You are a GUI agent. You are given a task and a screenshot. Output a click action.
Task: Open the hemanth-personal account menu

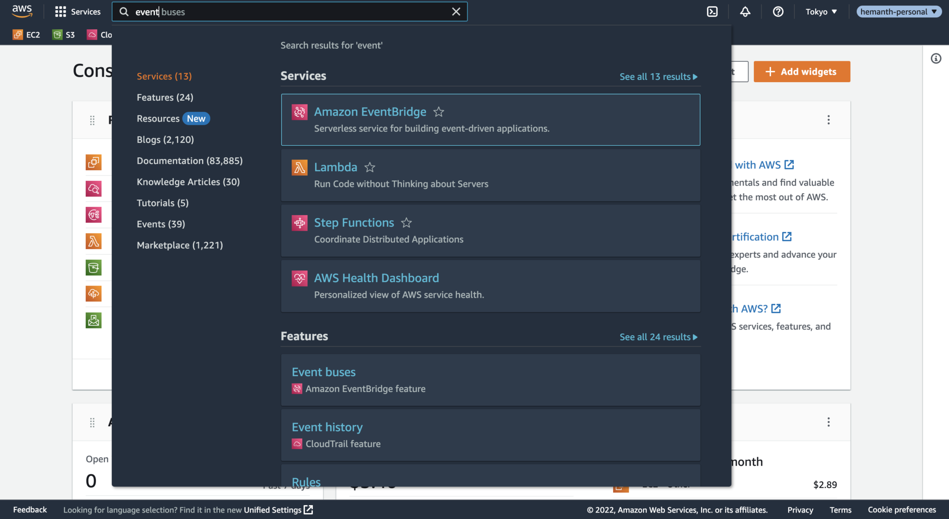(x=899, y=12)
